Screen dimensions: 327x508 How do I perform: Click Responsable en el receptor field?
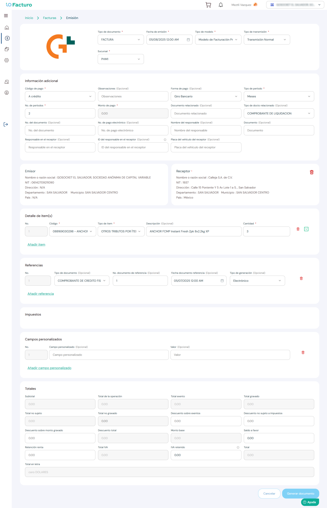60,147
